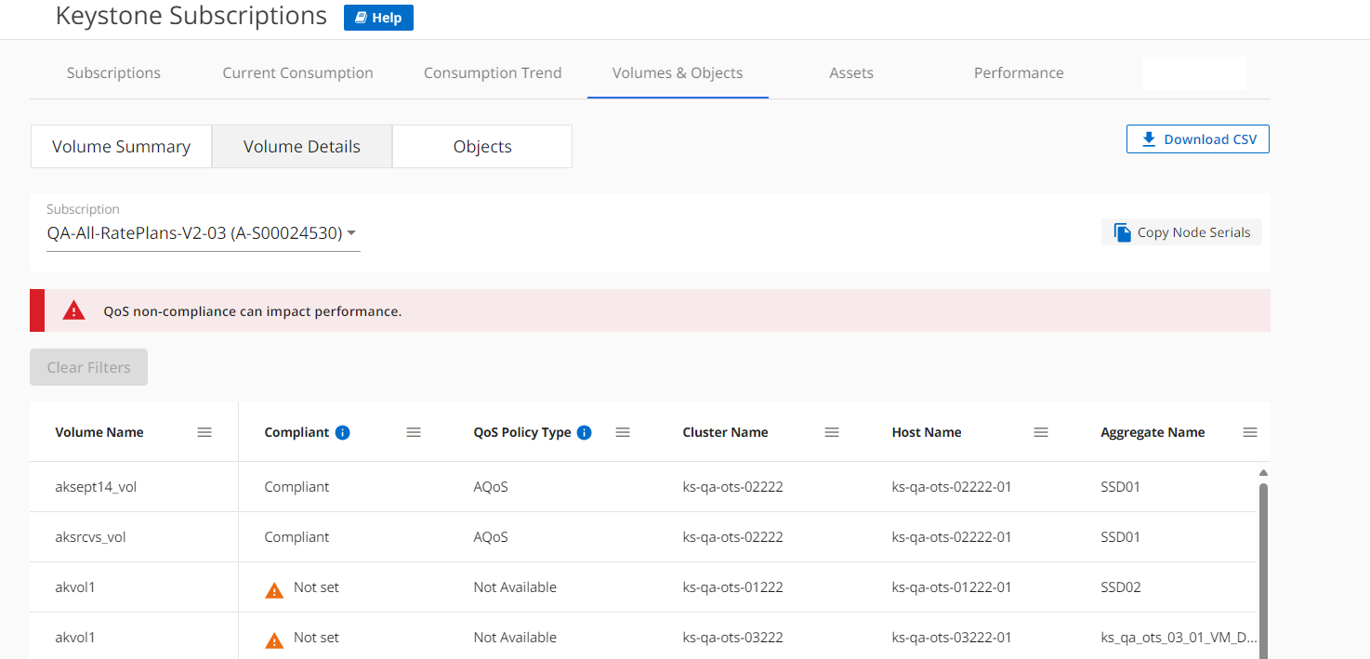
Task: Click warning icon beside first Not set
Action: pos(274,589)
